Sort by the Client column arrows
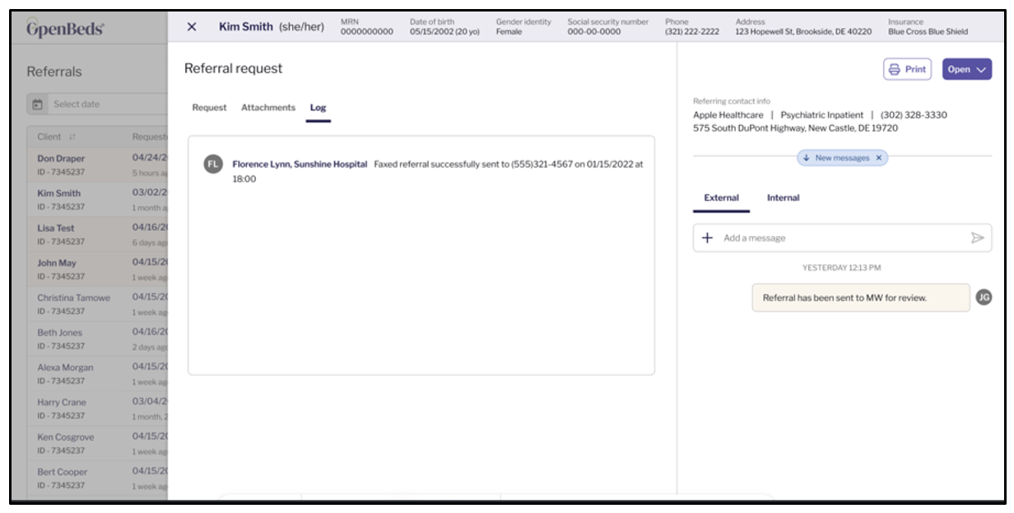The height and width of the screenshot is (513, 1014). [x=72, y=137]
